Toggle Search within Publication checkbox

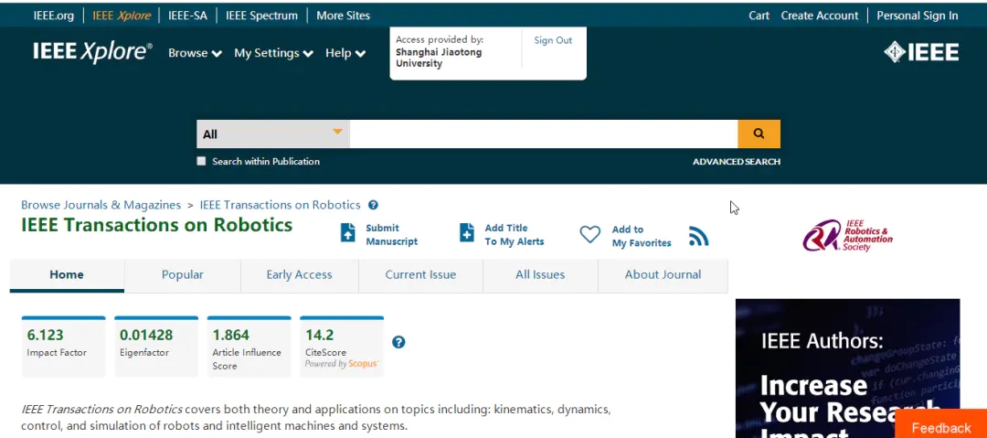201,161
